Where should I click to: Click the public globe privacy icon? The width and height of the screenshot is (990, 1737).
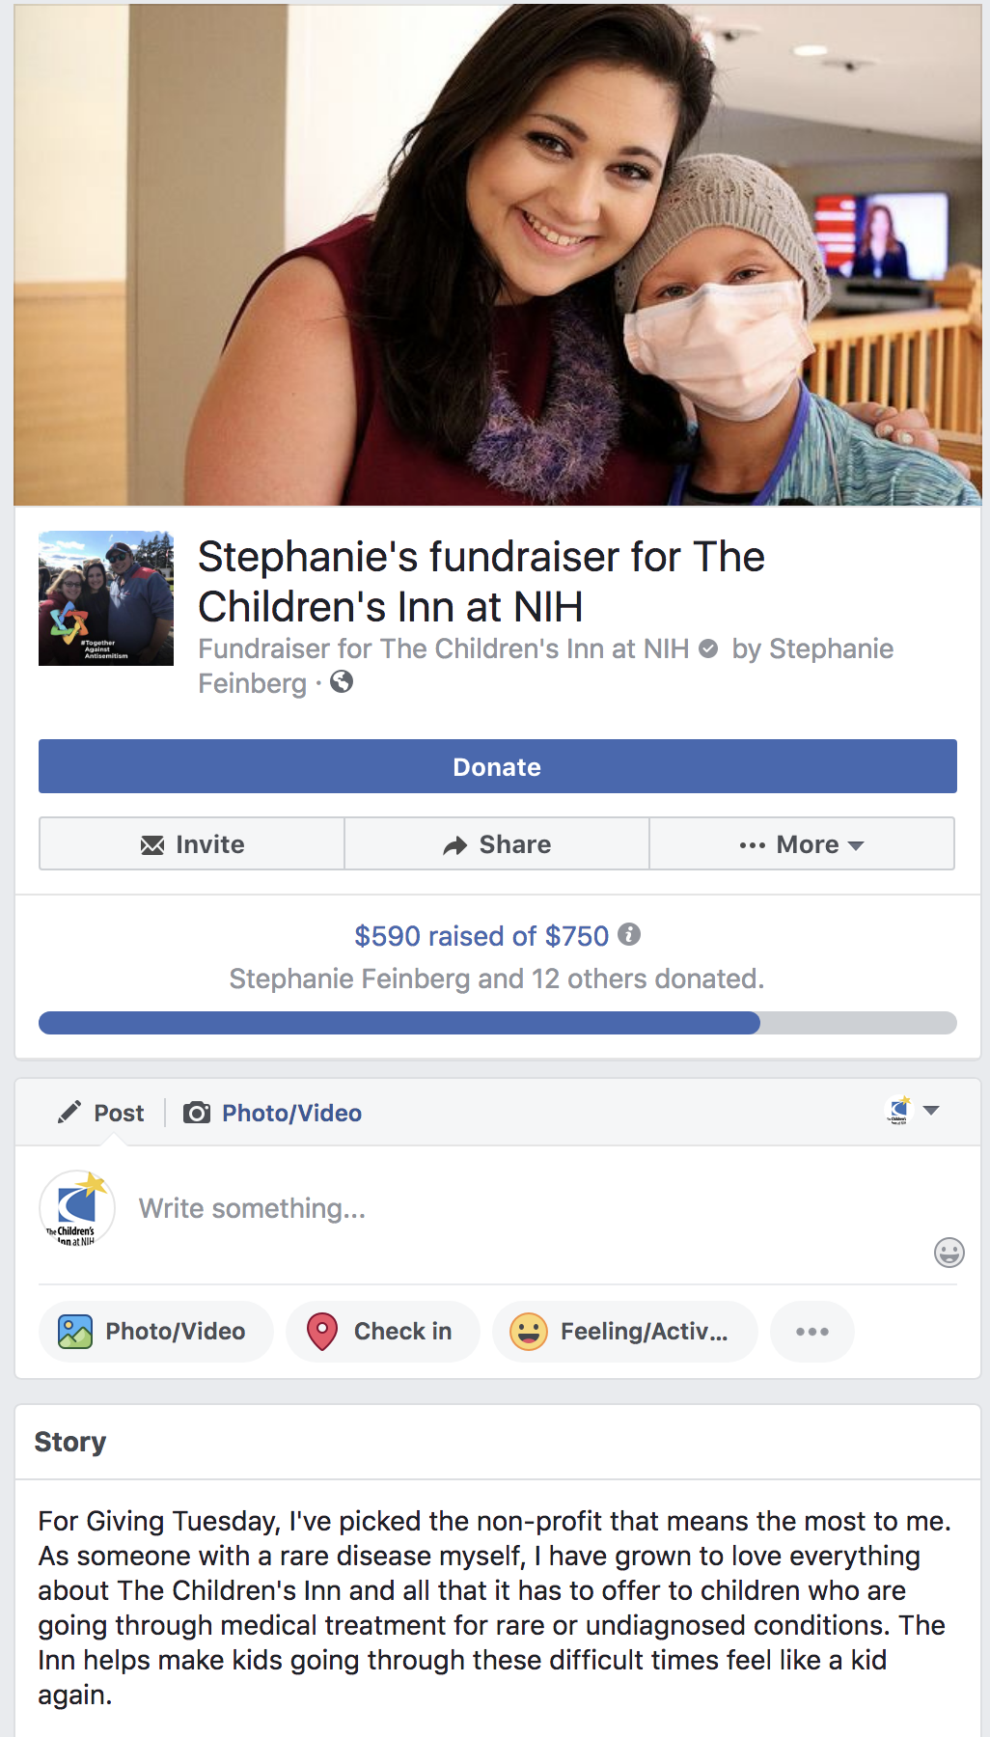tap(342, 682)
